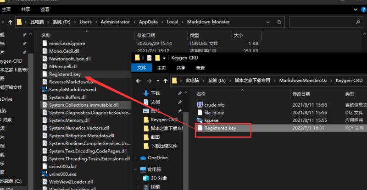
Task: Navigate to Users in address path
Action: 85,22
